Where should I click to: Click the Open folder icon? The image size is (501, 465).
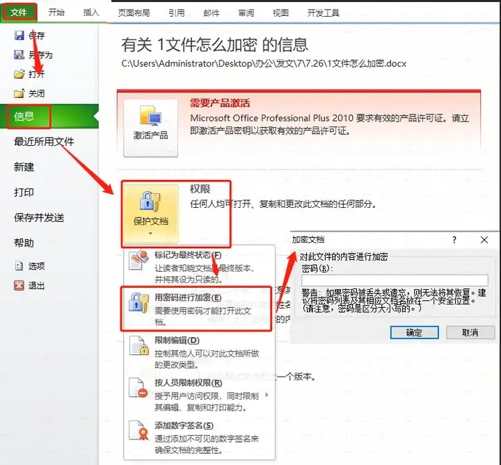pos(19,74)
